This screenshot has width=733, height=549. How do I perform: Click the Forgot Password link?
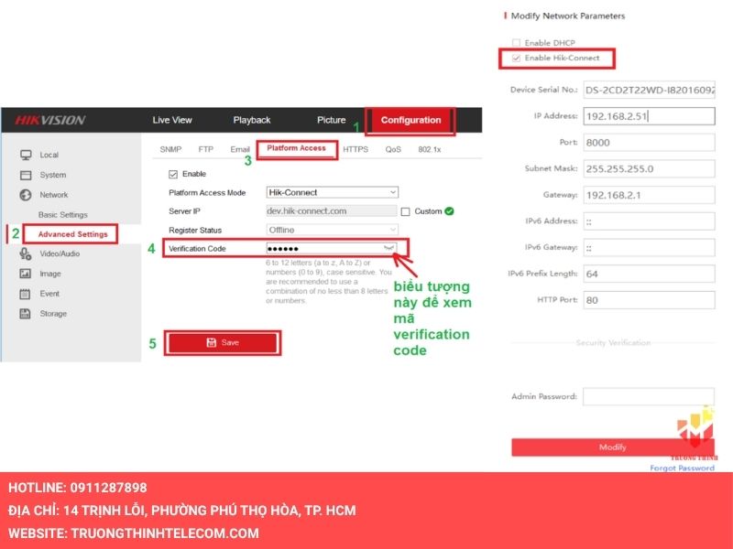[x=682, y=468]
